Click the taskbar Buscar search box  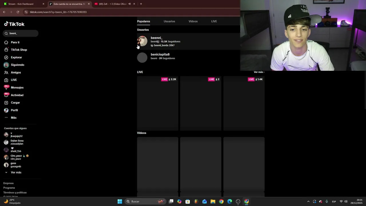[x=145, y=201]
